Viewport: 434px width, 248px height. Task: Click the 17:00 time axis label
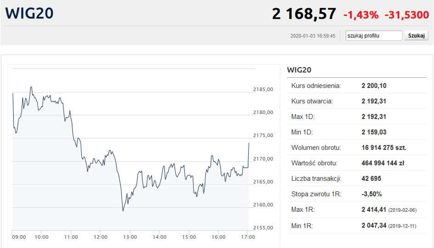click(248, 237)
